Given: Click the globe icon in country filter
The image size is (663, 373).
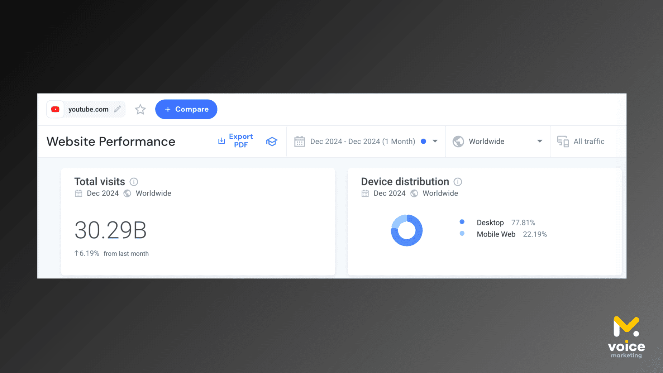Looking at the screenshot, I should point(458,142).
